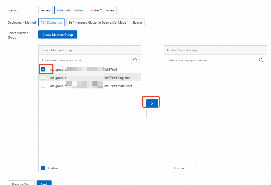Click the Source Machine Group search icon
Screen dimensions: 271x185
(136, 60)
